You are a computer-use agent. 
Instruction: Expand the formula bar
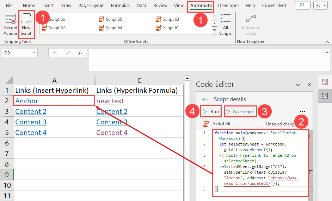tap(327, 52)
